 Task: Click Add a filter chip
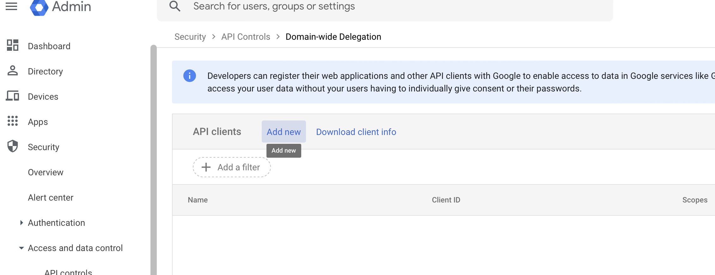click(232, 167)
